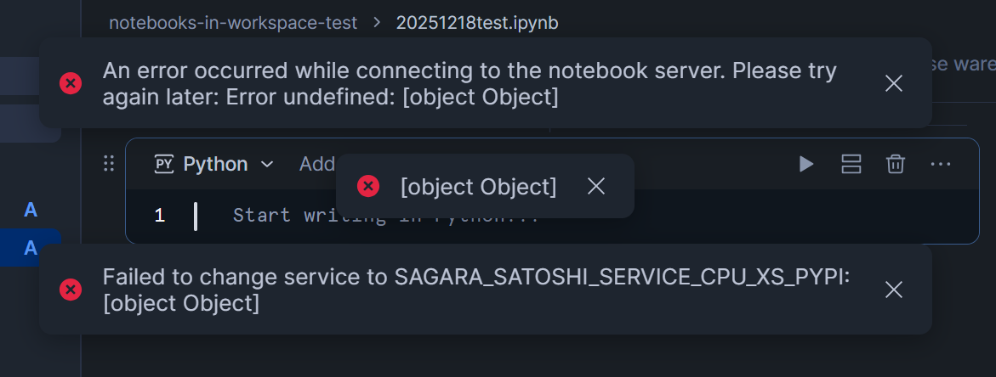This screenshot has height=377, width=996.
Task: Close the small [object Object] toast
Action: pos(596,186)
